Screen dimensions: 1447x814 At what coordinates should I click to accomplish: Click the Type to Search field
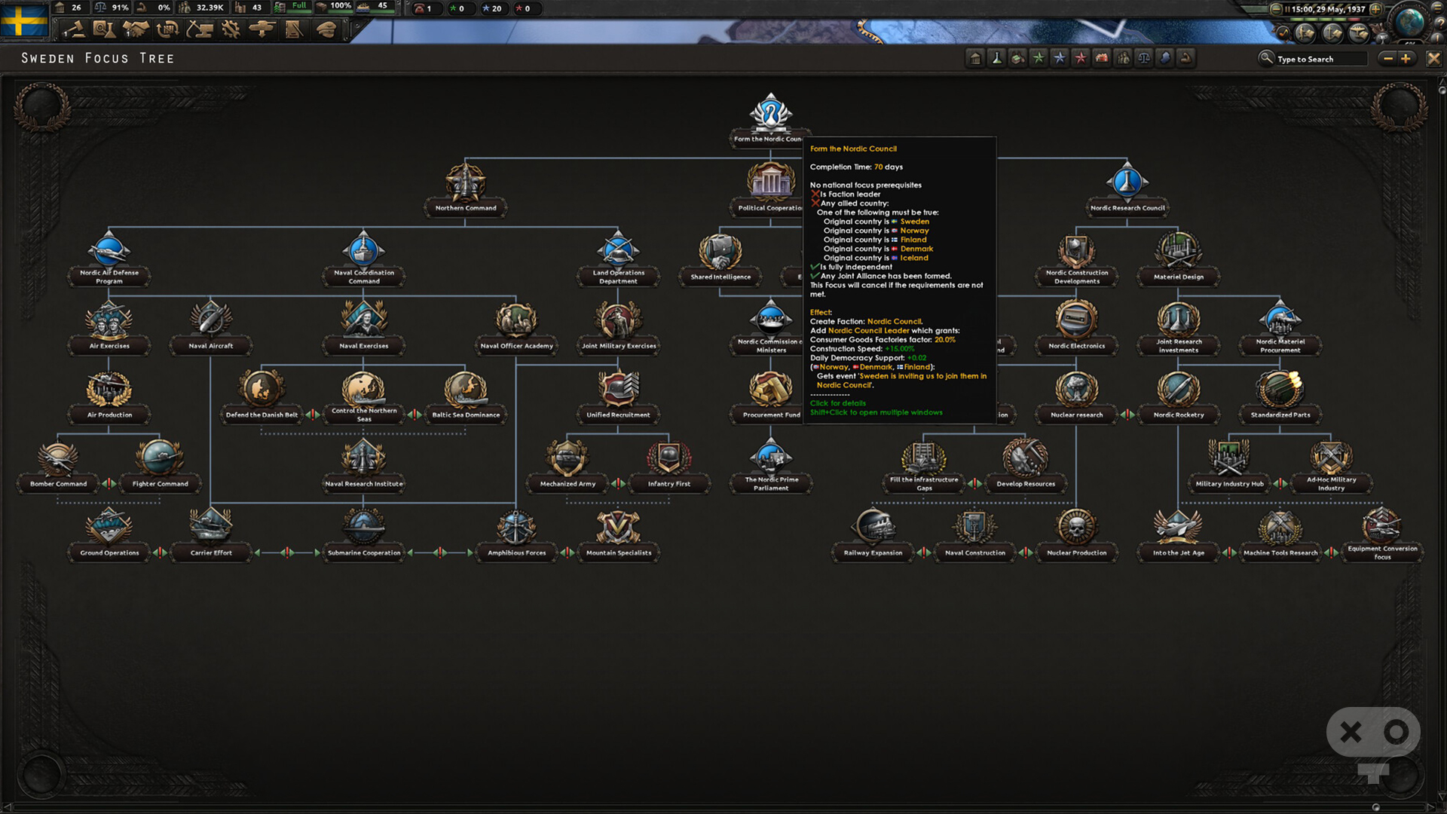tap(1320, 59)
